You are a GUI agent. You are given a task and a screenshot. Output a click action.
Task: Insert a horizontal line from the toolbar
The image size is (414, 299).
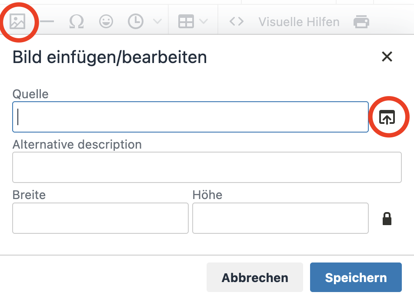click(47, 20)
